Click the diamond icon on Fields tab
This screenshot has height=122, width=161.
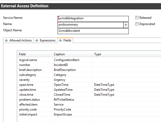(x=60, y=40)
